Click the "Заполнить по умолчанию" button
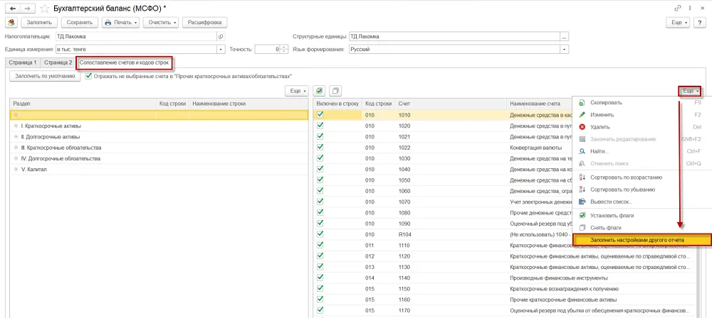712x318 pixels. [45, 77]
